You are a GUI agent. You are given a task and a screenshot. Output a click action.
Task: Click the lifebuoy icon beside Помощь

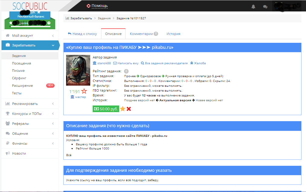[x=89, y=6]
